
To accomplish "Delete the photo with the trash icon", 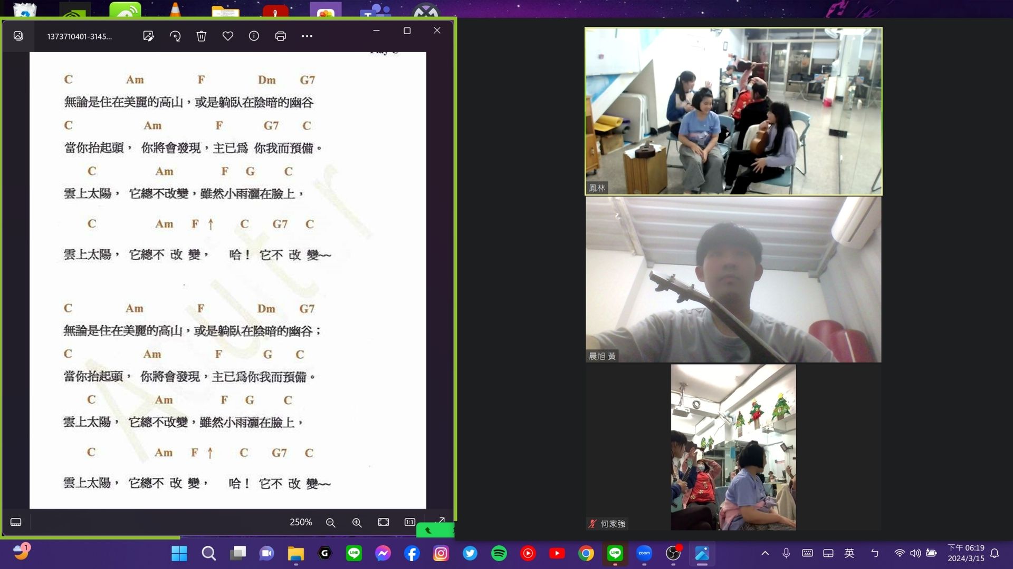I will coord(202,36).
